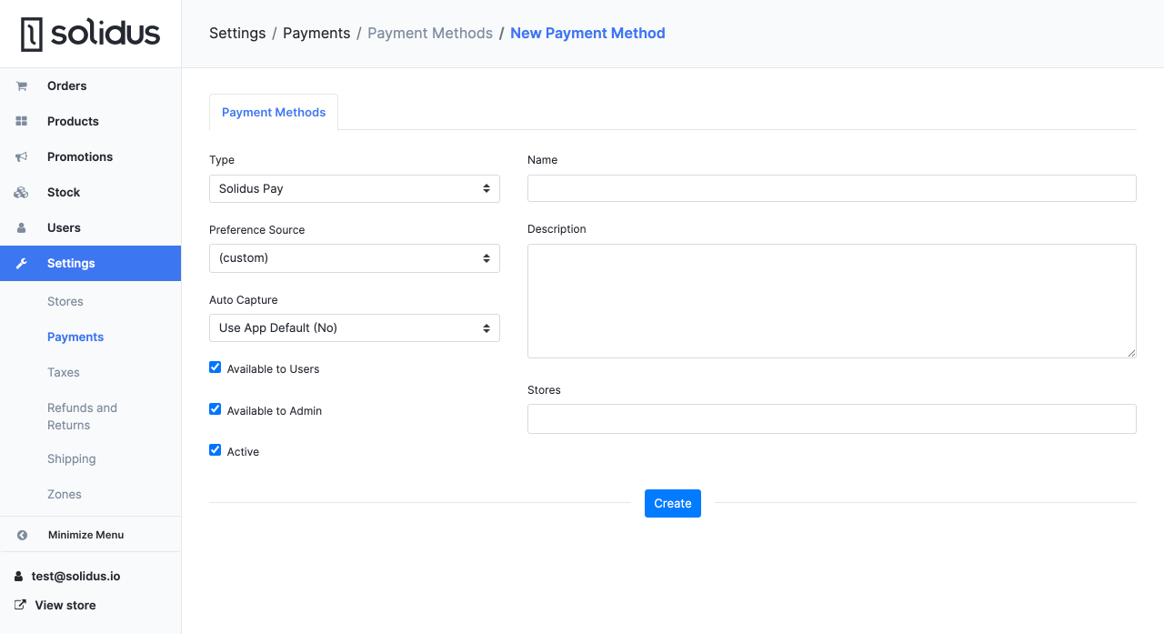The width and height of the screenshot is (1164, 634).
Task: Collapse the sidebar with Minimize Menu
Action: click(85, 535)
